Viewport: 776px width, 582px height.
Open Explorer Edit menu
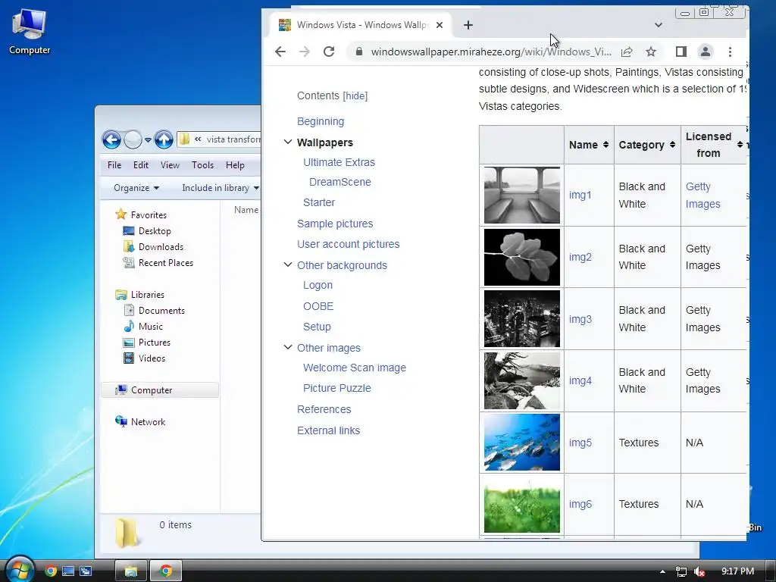click(140, 164)
